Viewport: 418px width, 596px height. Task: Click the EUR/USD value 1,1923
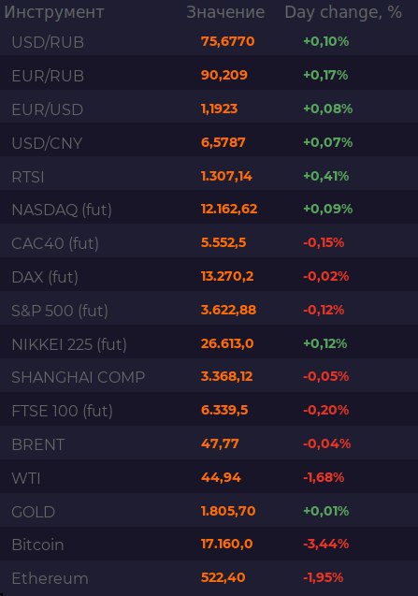(x=219, y=109)
